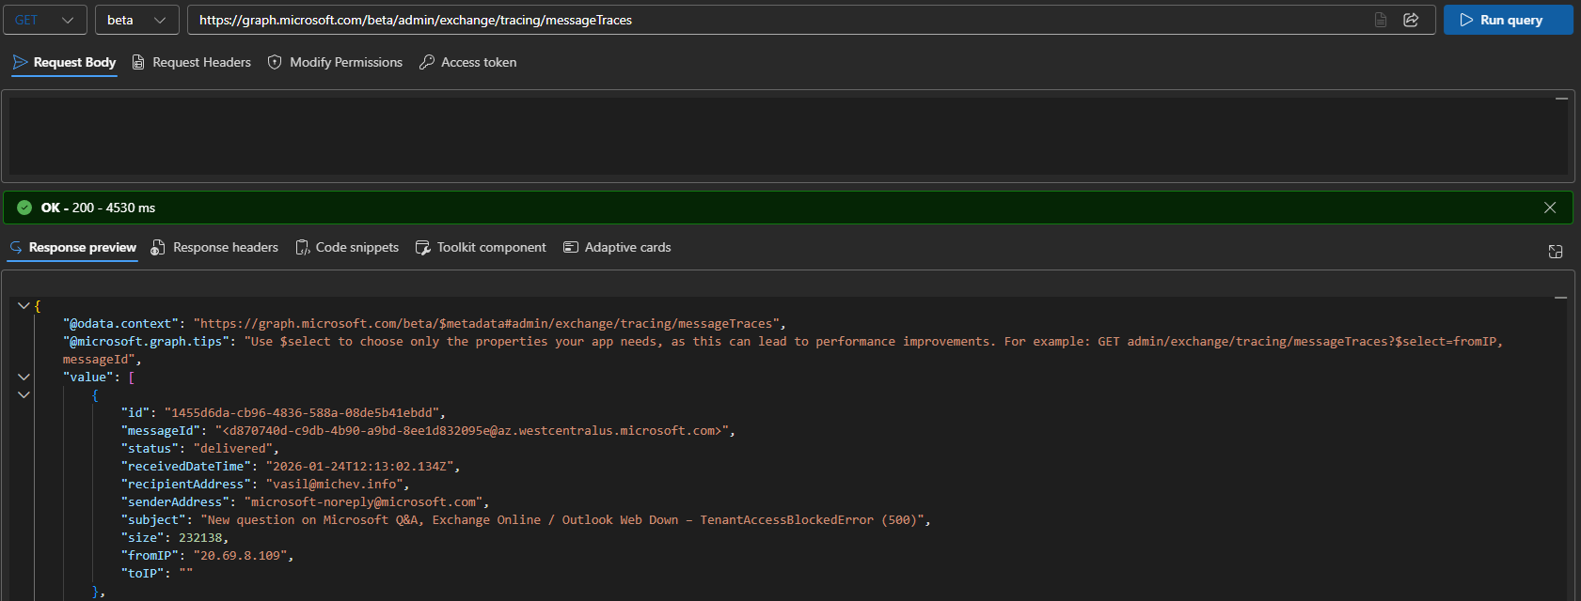Open the Response headers tab
This screenshot has width=1581, height=601.
(215, 247)
